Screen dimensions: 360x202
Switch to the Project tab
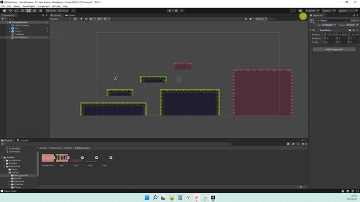tap(7, 140)
